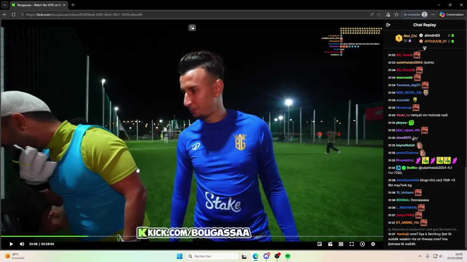Click the L_MIGHWAR chat username
The image size is (467, 262).
[406, 207]
